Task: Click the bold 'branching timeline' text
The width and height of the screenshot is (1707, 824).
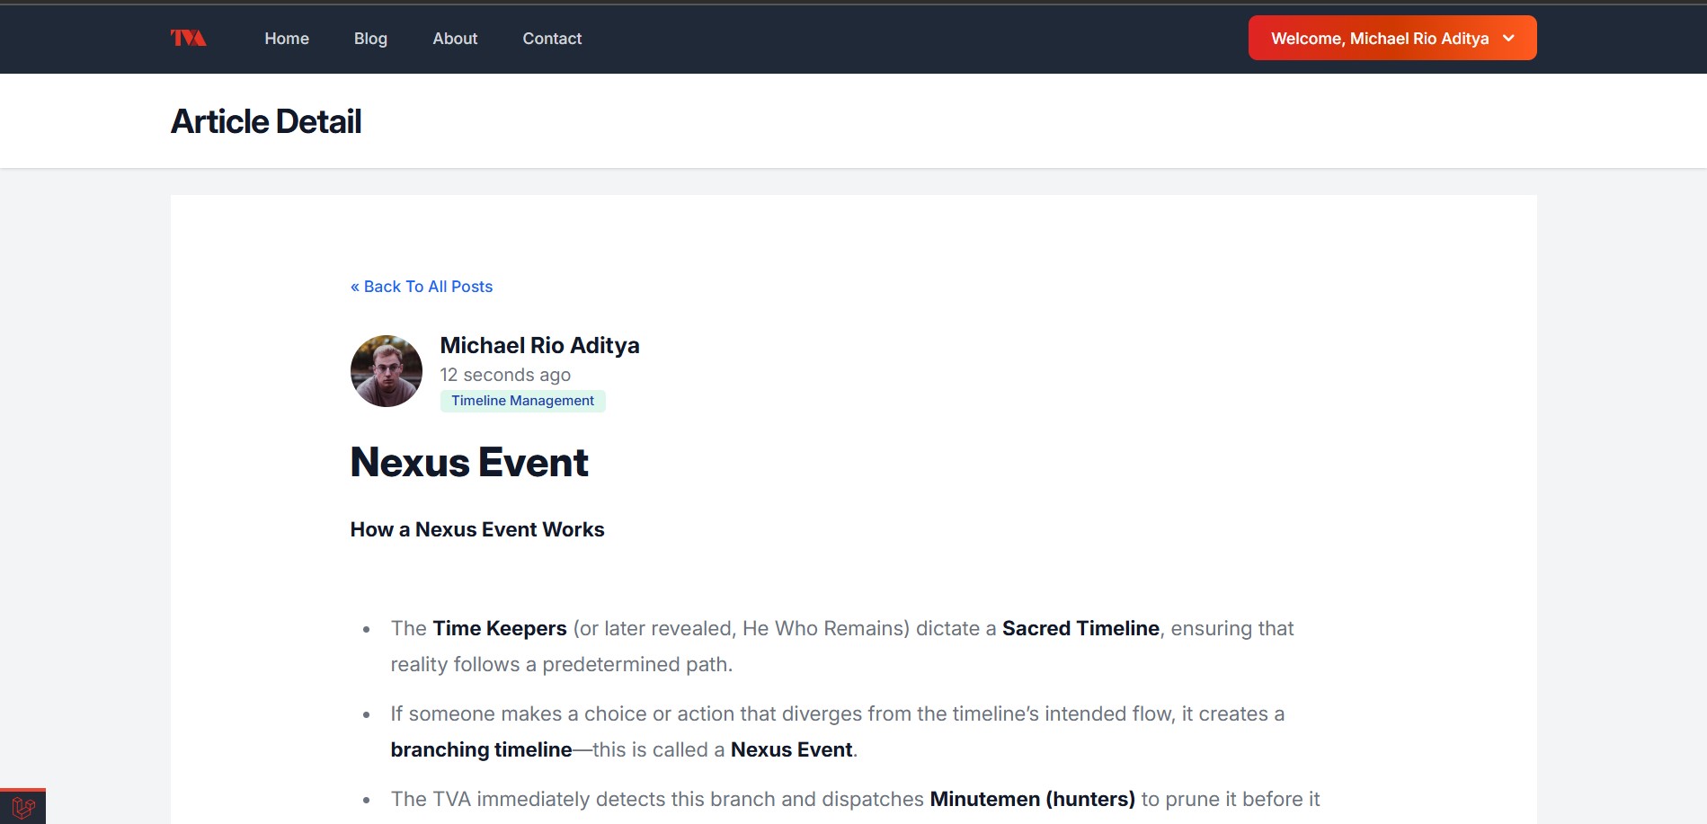Action: [x=481, y=749]
